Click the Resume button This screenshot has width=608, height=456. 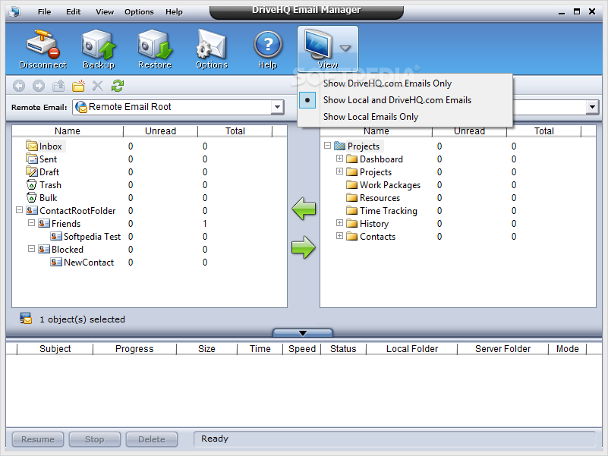[38, 439]
